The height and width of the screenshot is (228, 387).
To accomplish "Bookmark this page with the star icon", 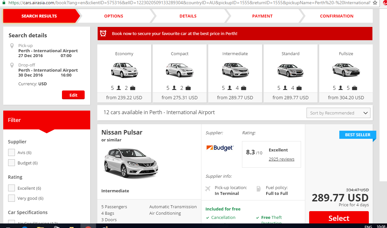I will pos(375,3).
